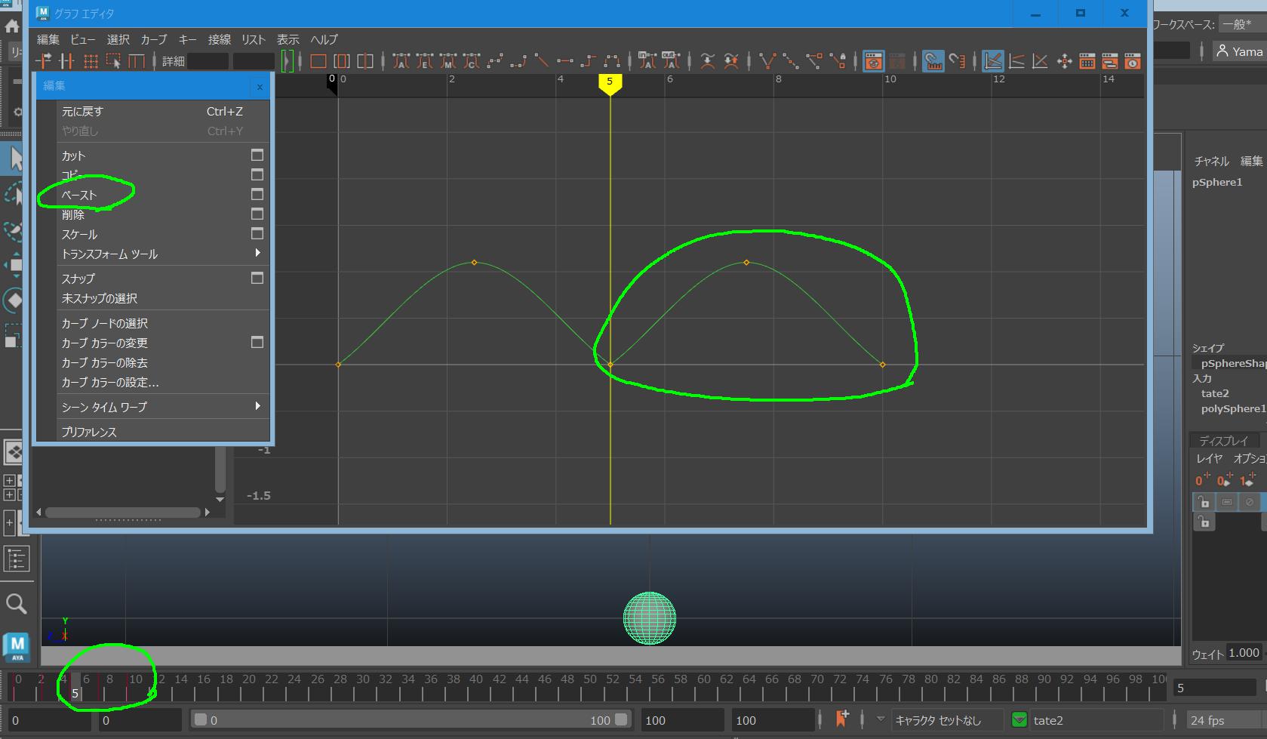Open the キャラクタ セットなし dropdown arrow
1267x739 pixels.
880,719
